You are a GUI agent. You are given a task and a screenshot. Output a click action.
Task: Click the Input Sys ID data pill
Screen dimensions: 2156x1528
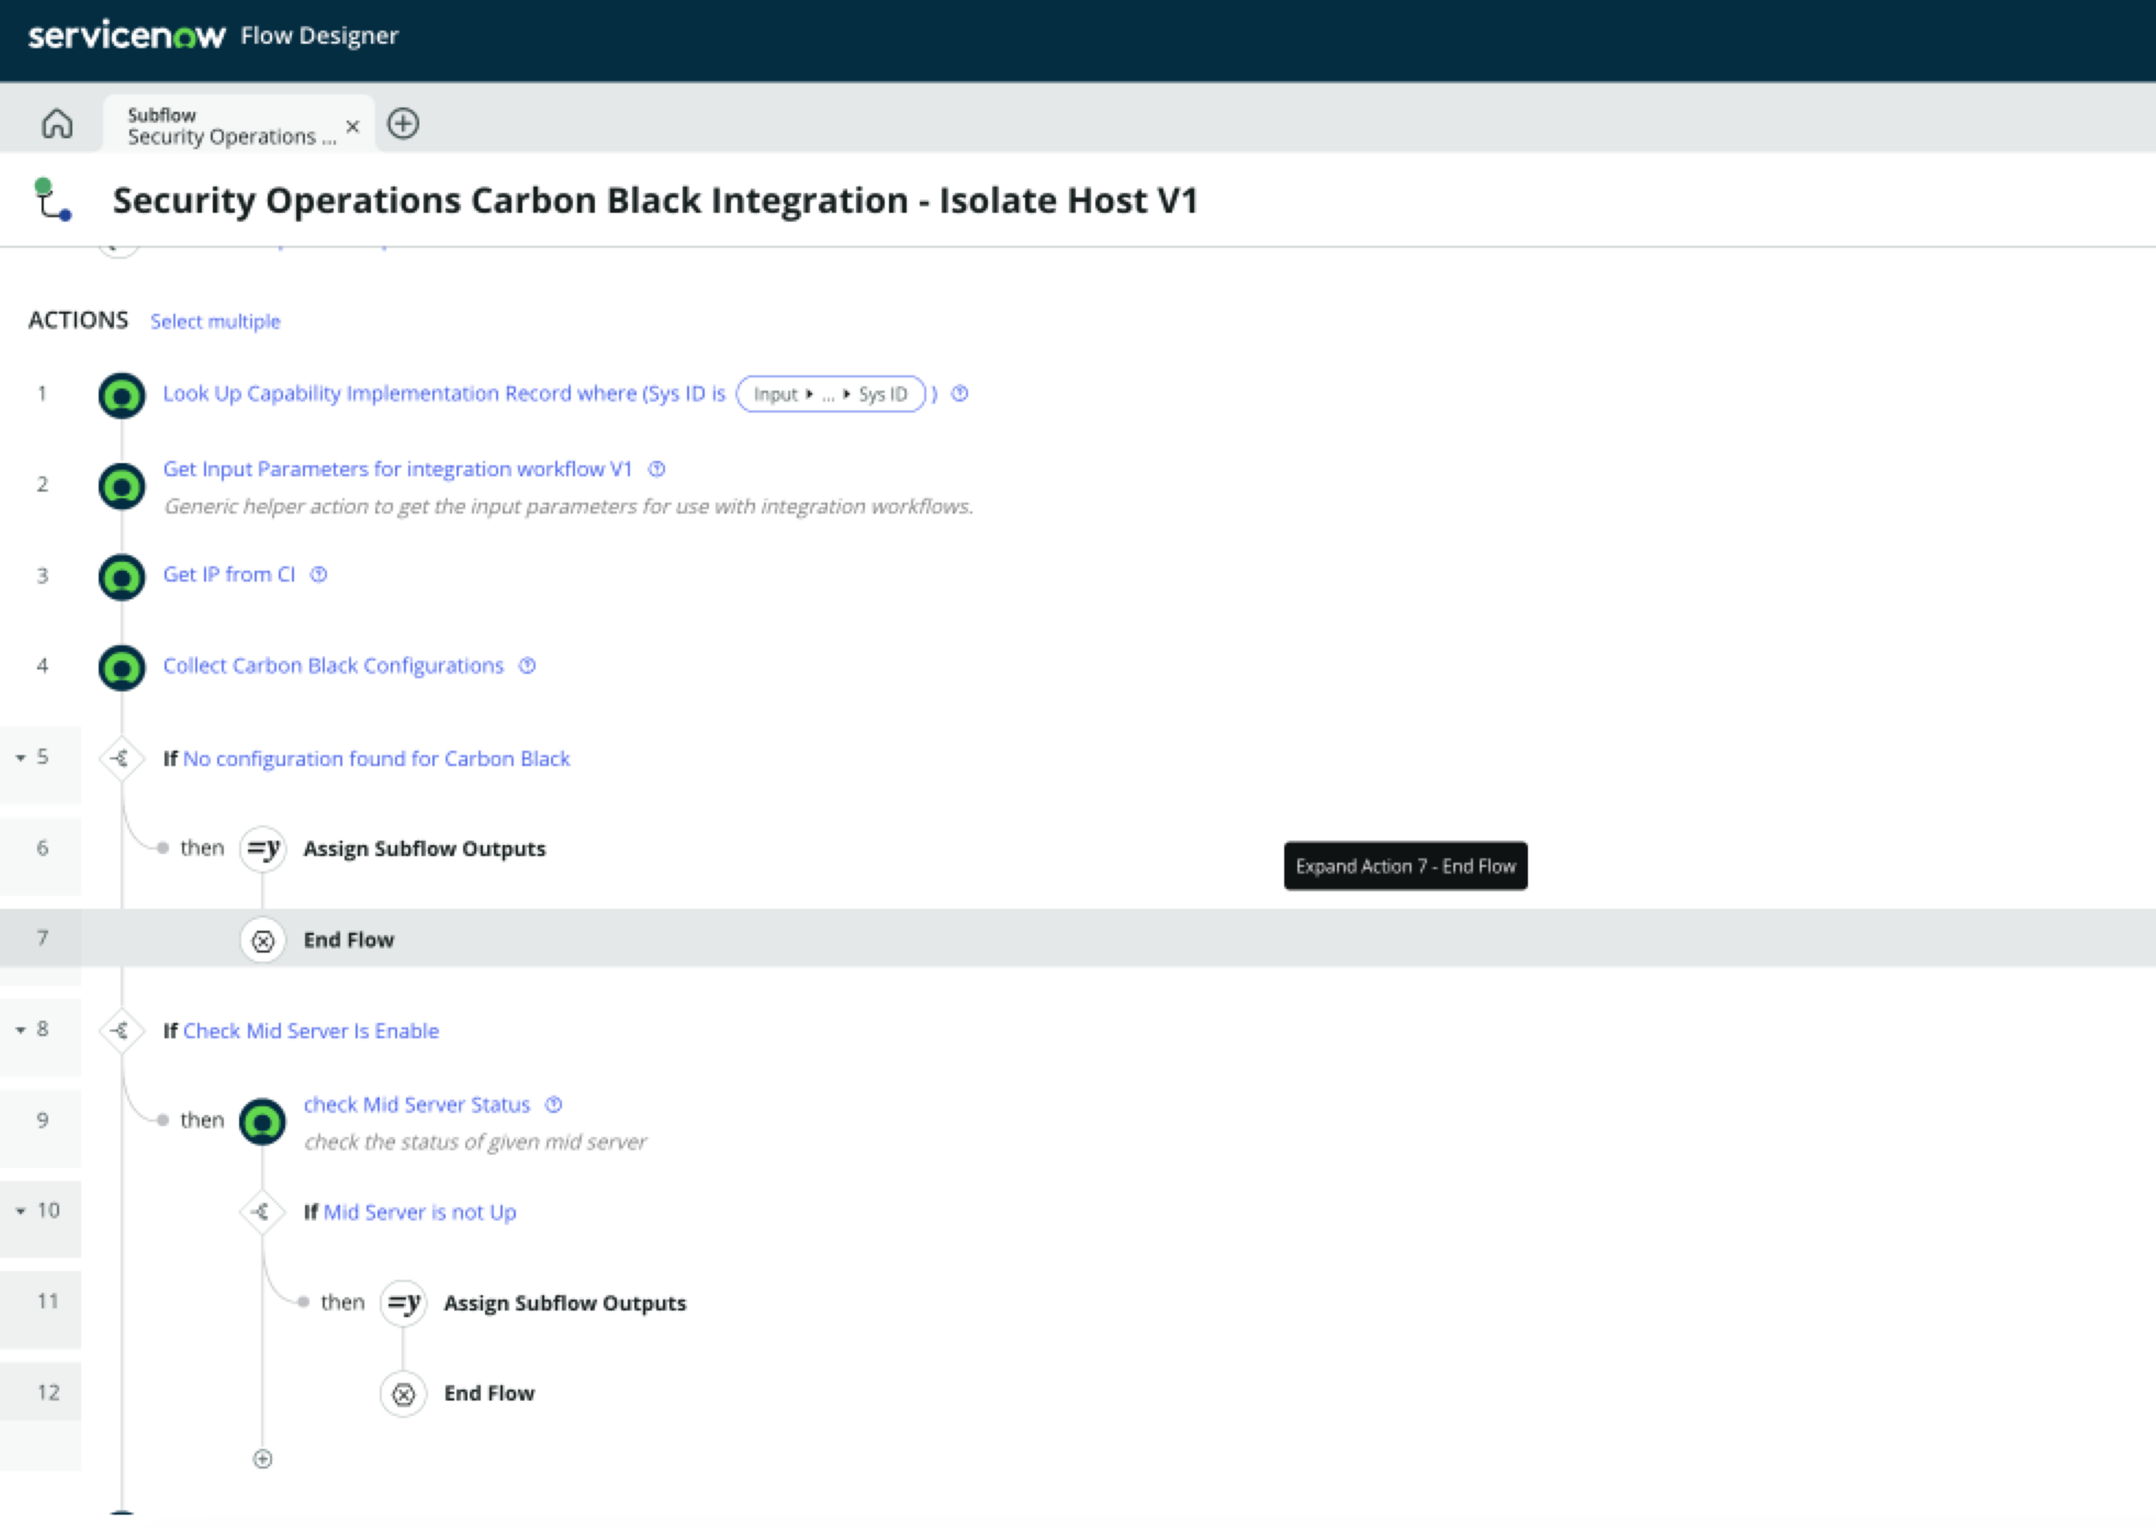[831, 394]
